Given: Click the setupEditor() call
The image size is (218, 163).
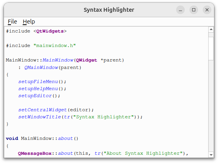Looking at the screenshot, I should (39, 96).
